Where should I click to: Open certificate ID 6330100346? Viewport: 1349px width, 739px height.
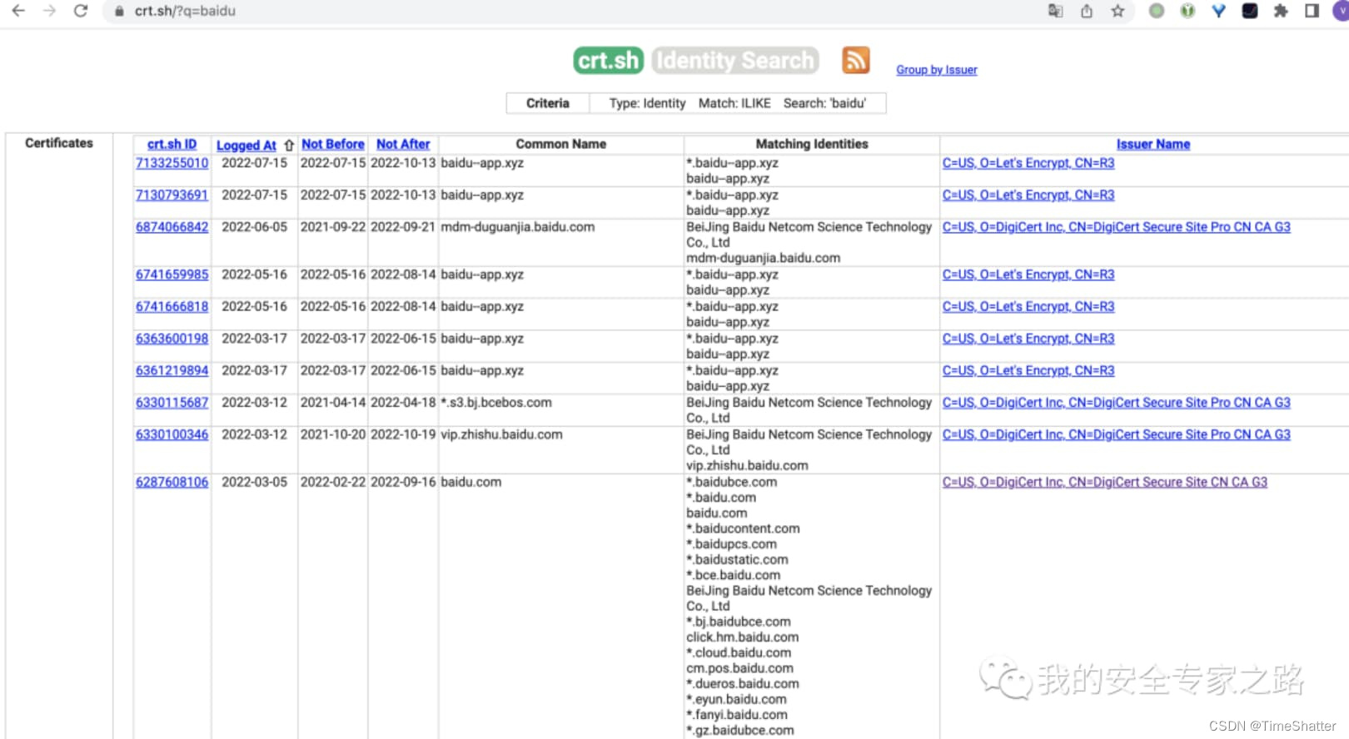coord(172,434)
